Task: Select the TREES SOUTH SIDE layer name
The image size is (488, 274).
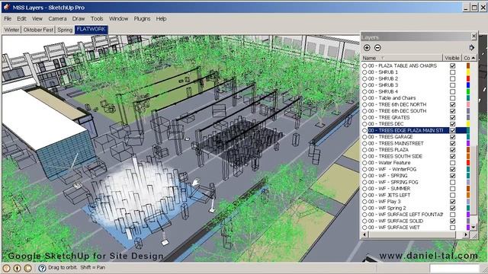Action: click(395, 156)
